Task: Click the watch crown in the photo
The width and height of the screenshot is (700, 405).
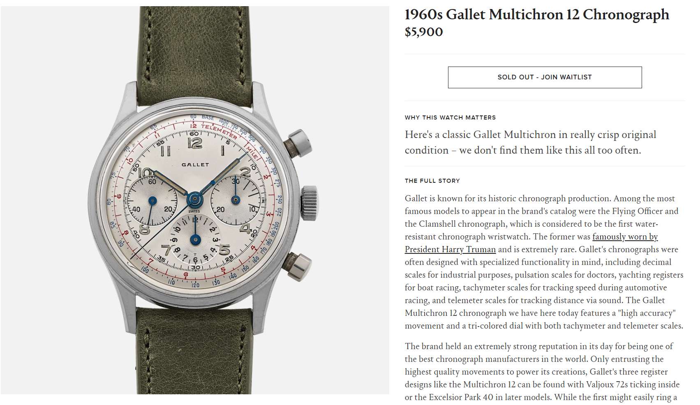Action: click(x=310, y=202)
